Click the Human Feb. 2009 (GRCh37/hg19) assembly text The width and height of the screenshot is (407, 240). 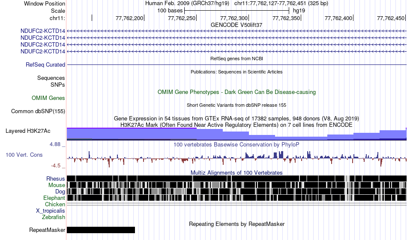click(x=187, y=3)
